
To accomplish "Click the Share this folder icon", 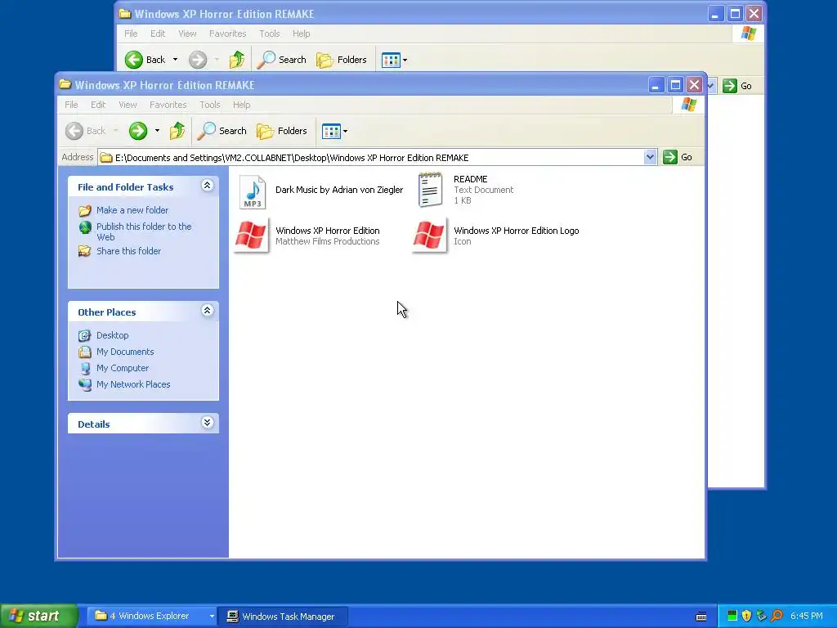I will pos(85,251).
